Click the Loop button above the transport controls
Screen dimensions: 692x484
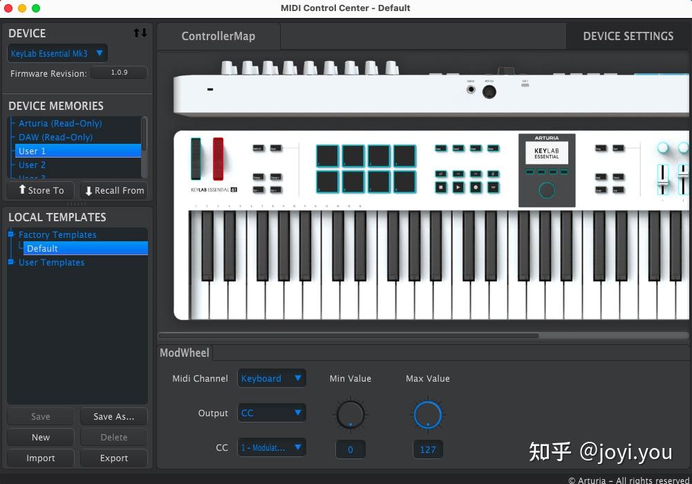pos(441,174)
